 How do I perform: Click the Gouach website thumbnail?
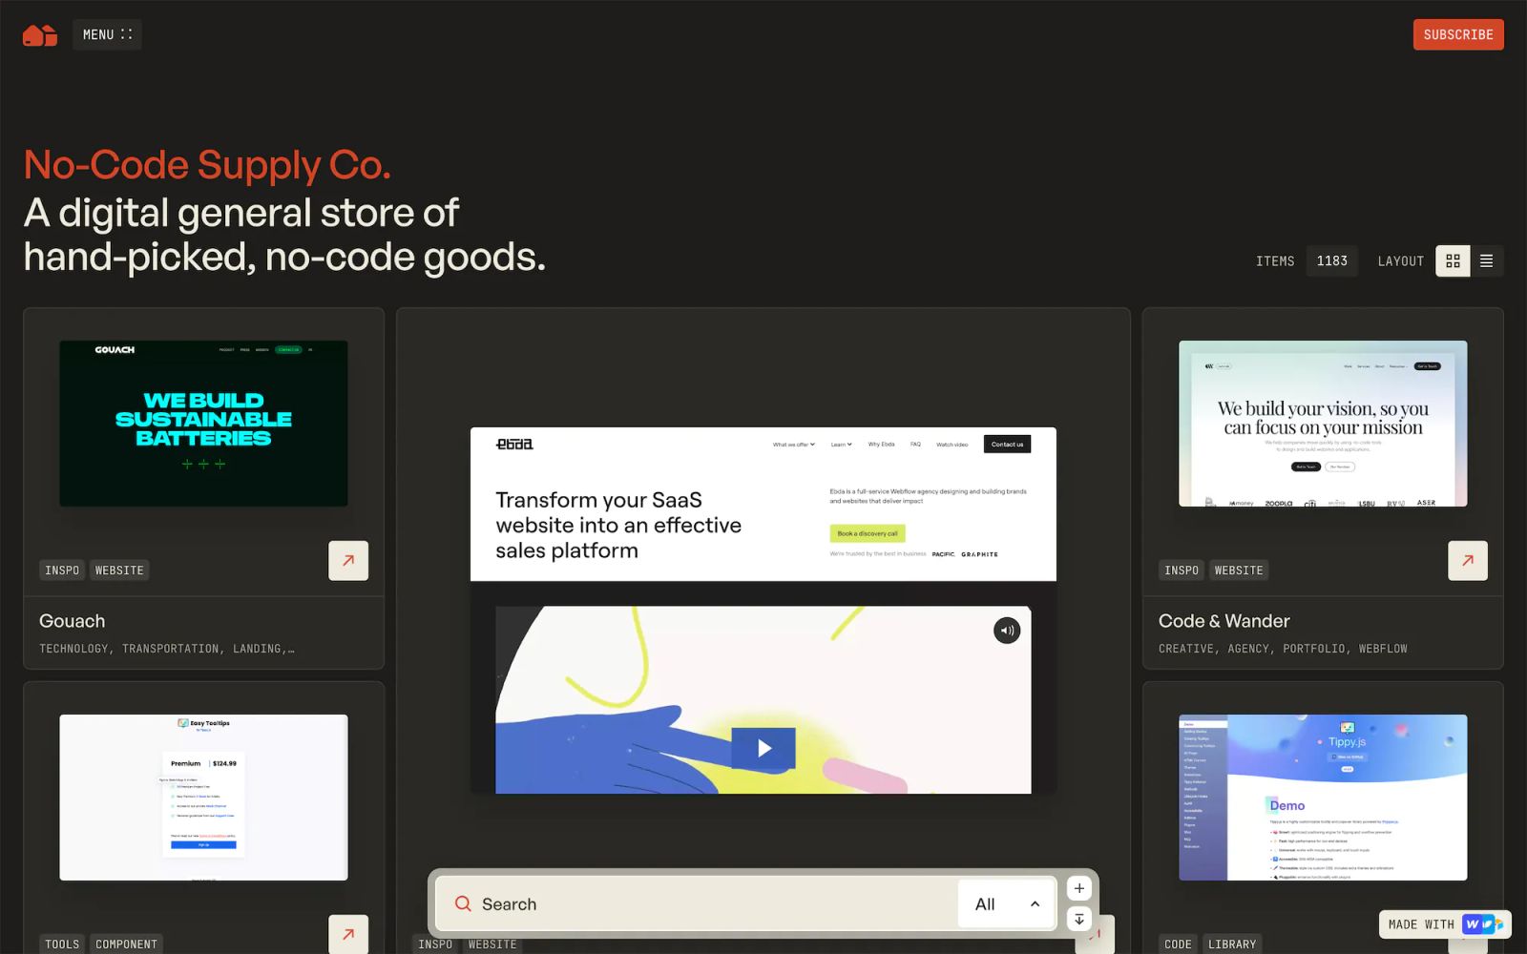click(203, 424)
